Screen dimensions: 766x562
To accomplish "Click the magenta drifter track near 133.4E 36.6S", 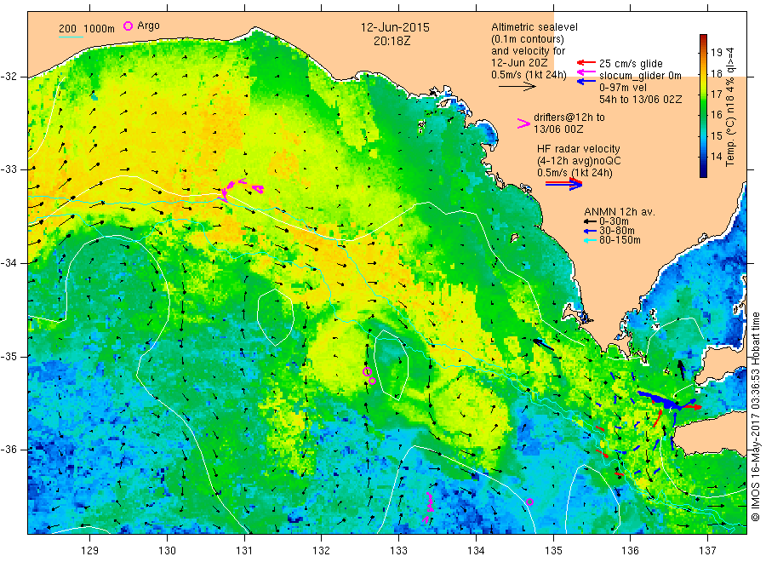I will pyautogui.click(x=428, y=508).
